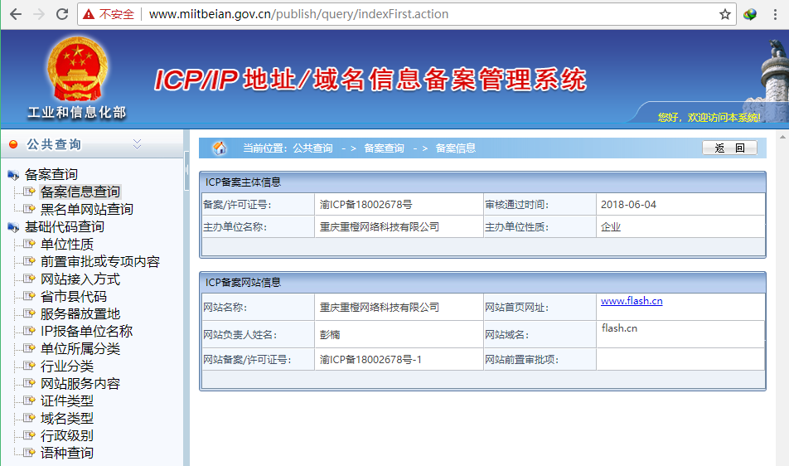Click the home icon in breadcrumb bar
Viewport: 789px width, 466px height.
(220, 148)
